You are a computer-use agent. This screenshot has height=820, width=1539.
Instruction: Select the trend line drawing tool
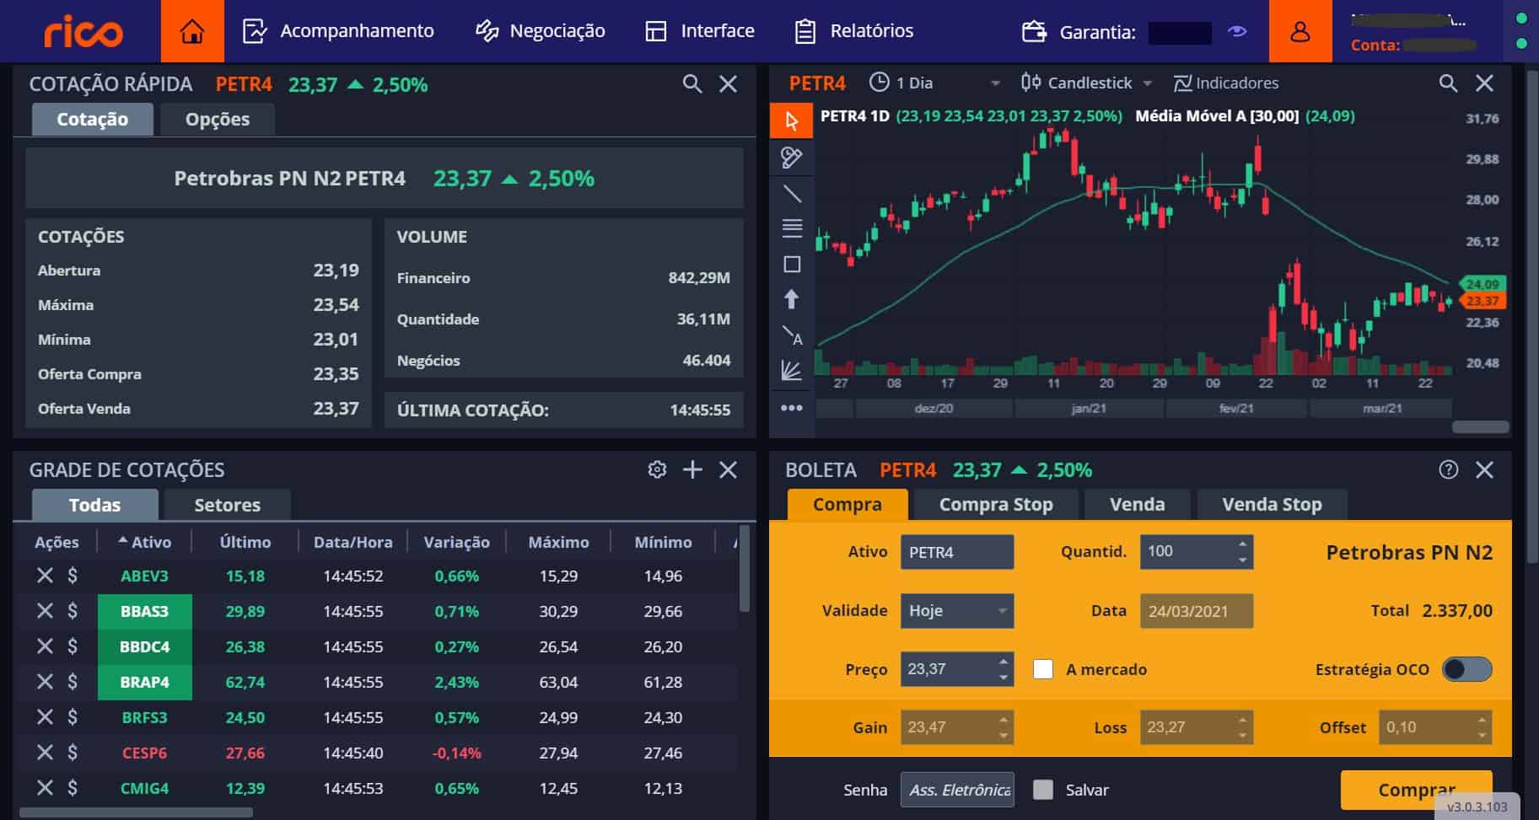792,194
